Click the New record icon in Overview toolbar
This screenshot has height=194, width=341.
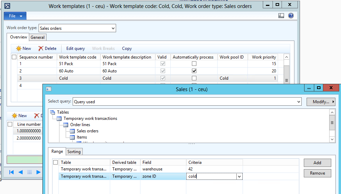19,48
